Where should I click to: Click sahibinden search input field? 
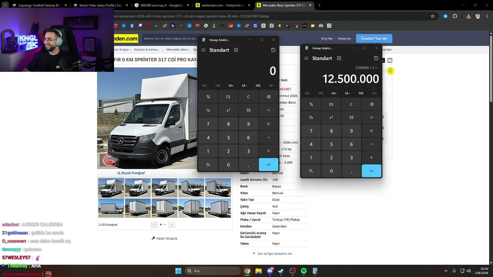click(x=170, y=38)
